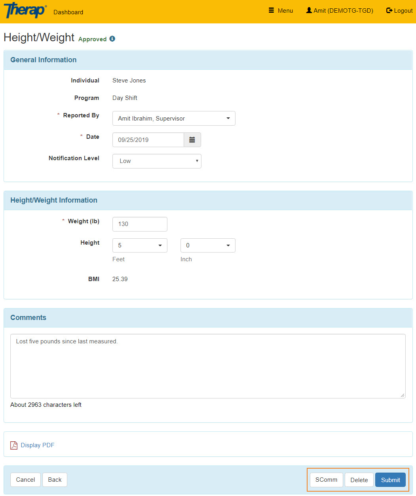The image size is (416, 496).
Task: Click the Weight (lb) input field
Action: click(140, 224)
